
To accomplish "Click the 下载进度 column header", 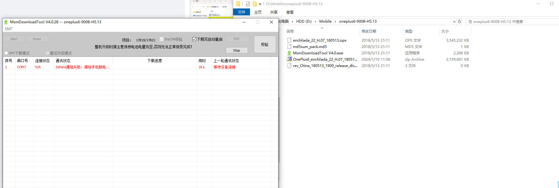I will coord(155,61).
